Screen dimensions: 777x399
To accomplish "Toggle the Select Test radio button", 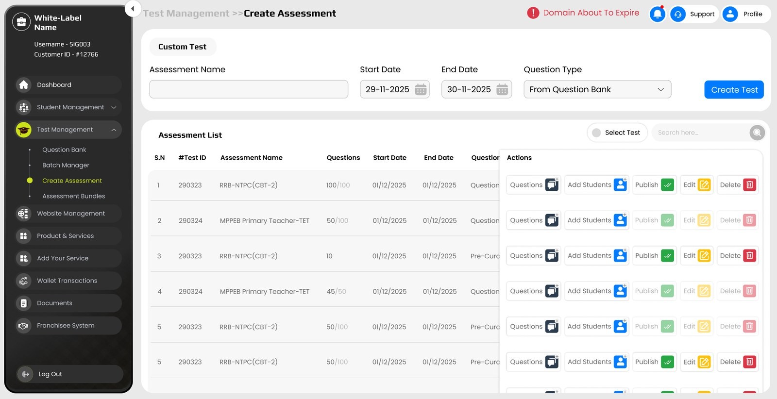I will 596,133.
